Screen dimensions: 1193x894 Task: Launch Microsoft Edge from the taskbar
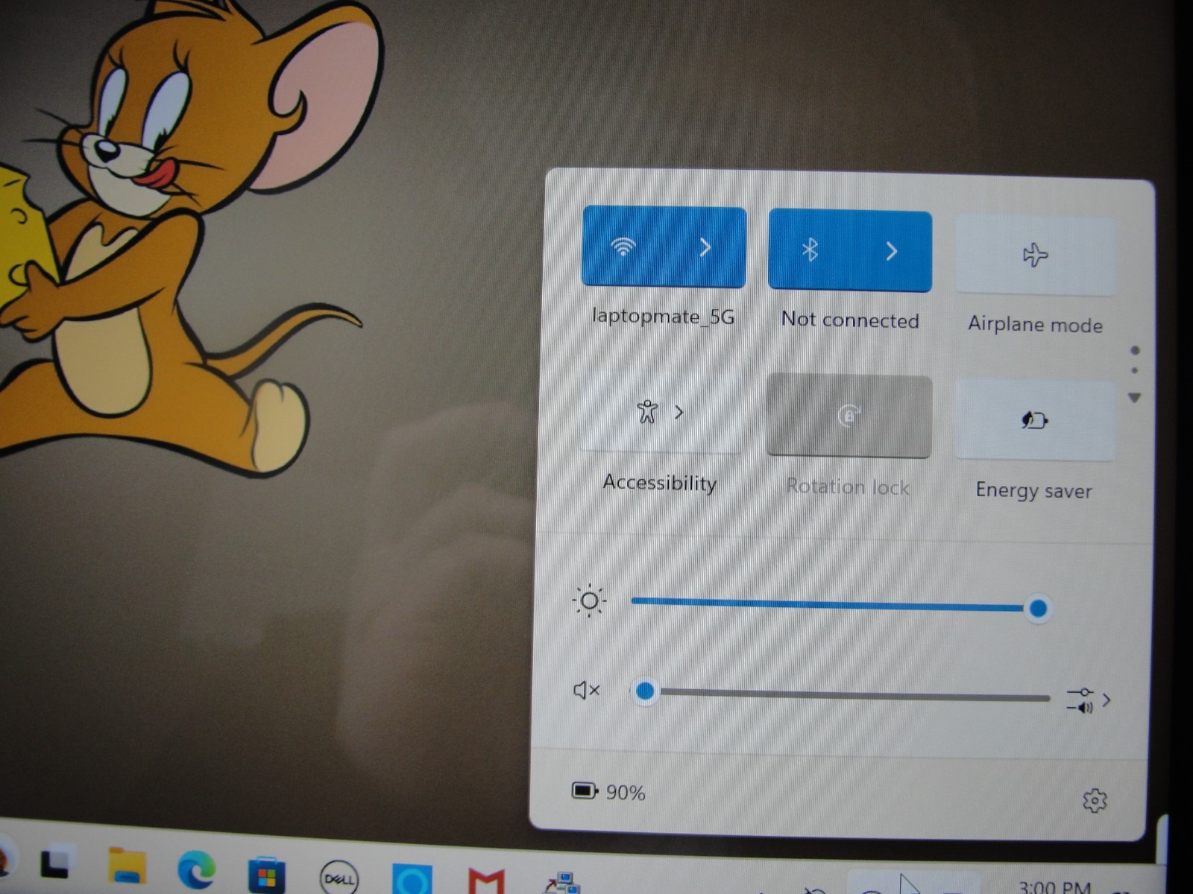196,869
